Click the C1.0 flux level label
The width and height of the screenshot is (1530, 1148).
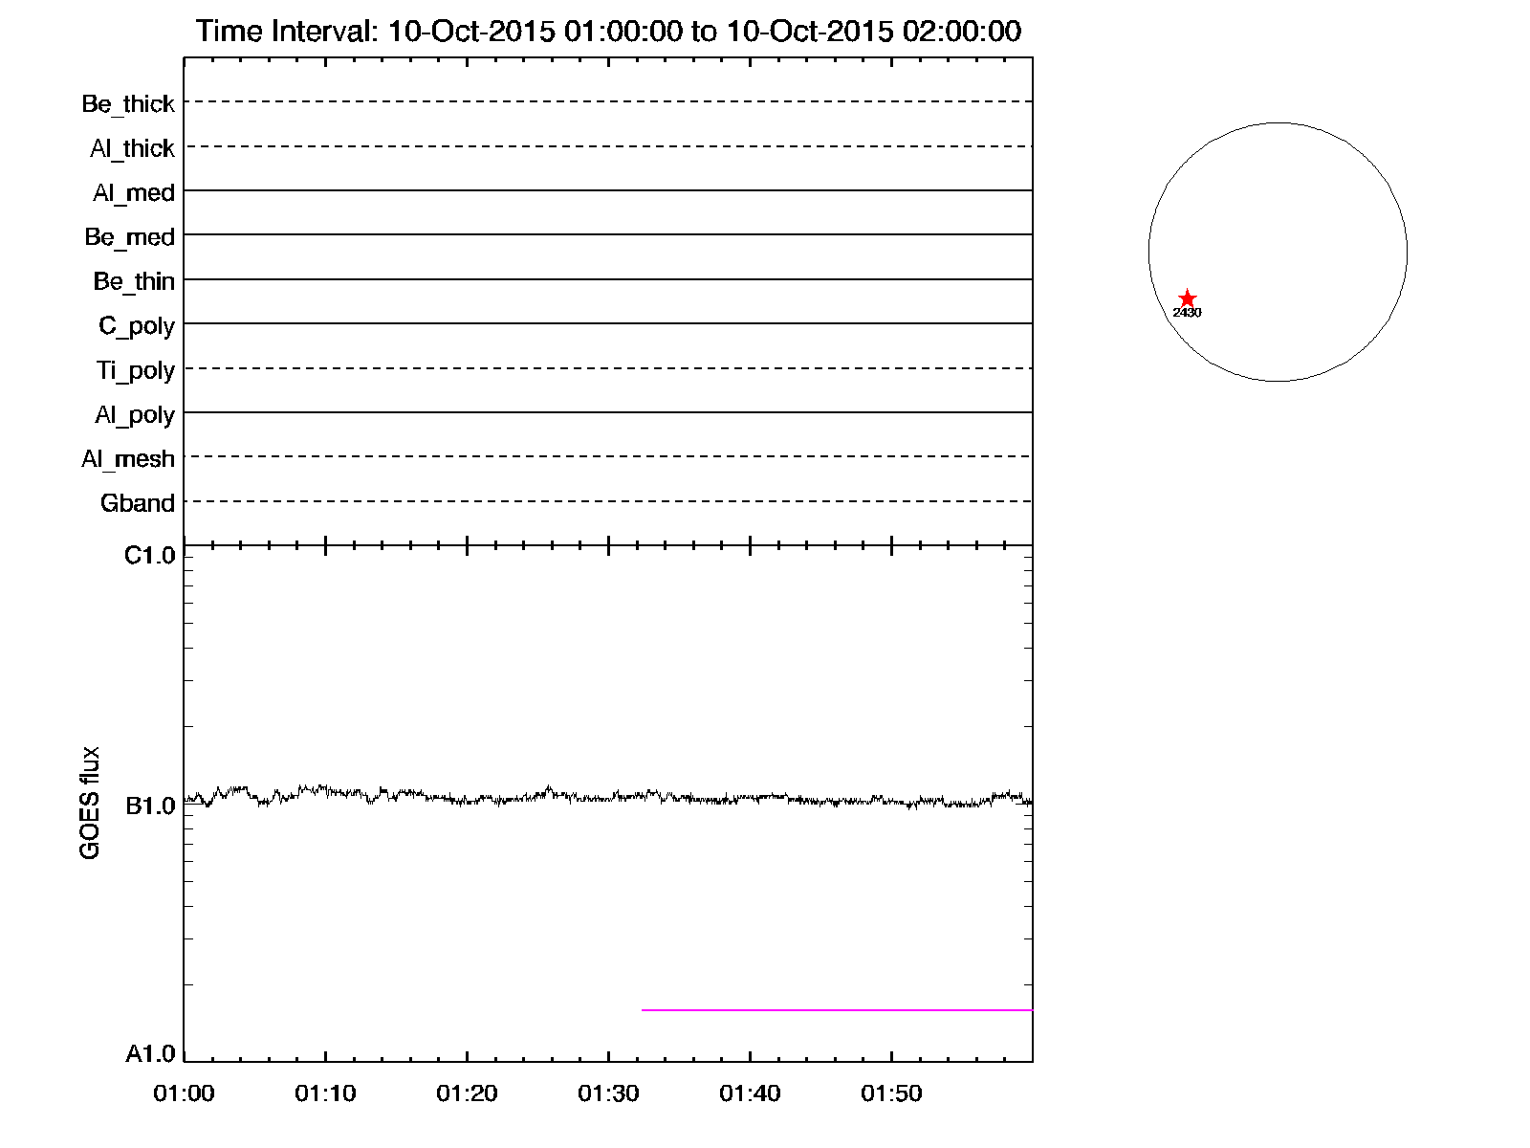coord(150,556)
